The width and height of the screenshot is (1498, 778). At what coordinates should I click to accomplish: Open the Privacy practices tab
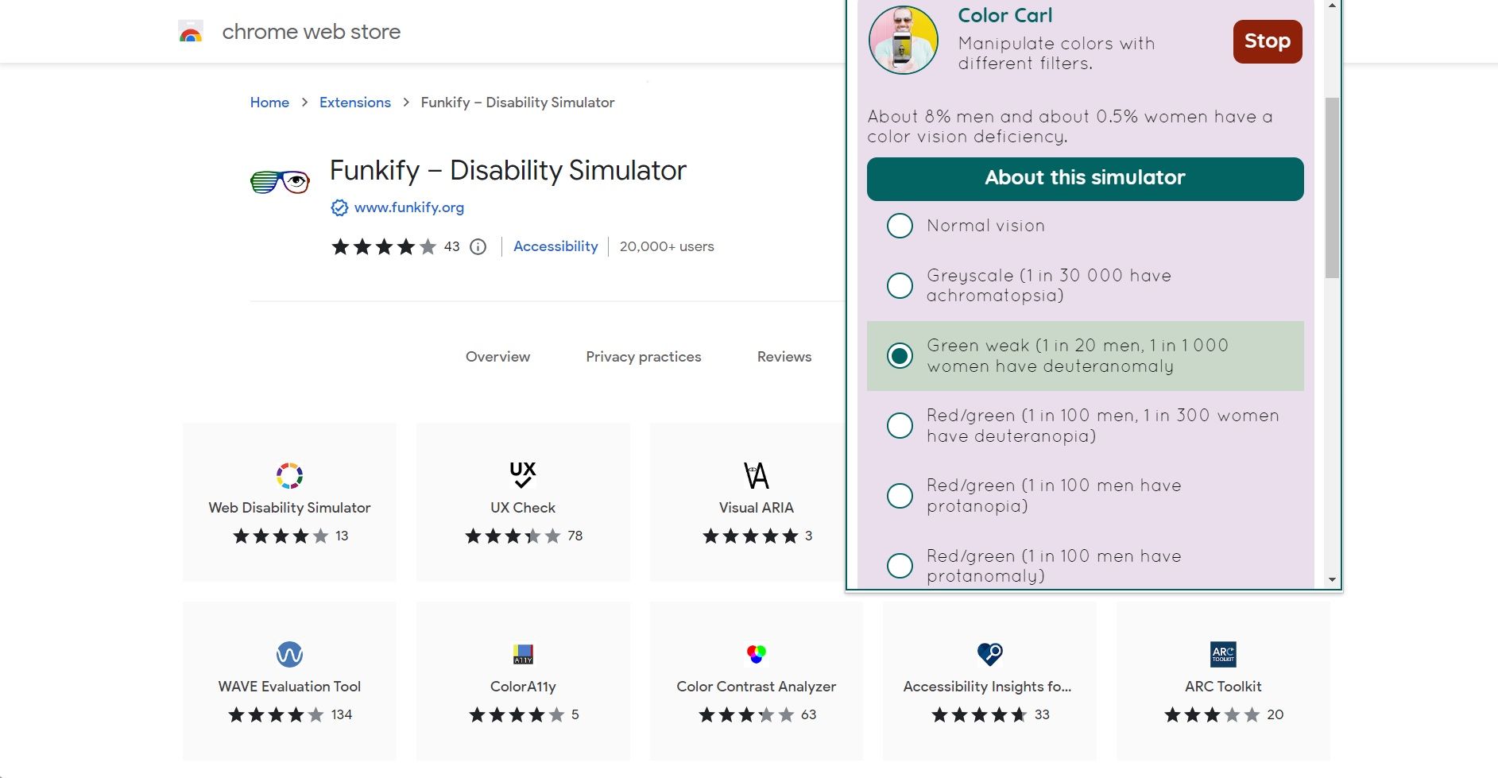643,357
